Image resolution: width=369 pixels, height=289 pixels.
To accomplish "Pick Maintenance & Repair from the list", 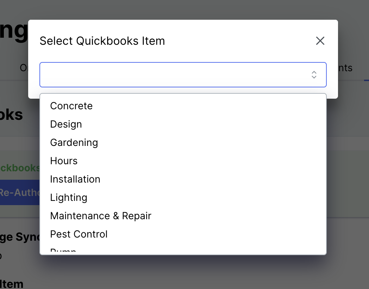I will click(x=101, y=216).
